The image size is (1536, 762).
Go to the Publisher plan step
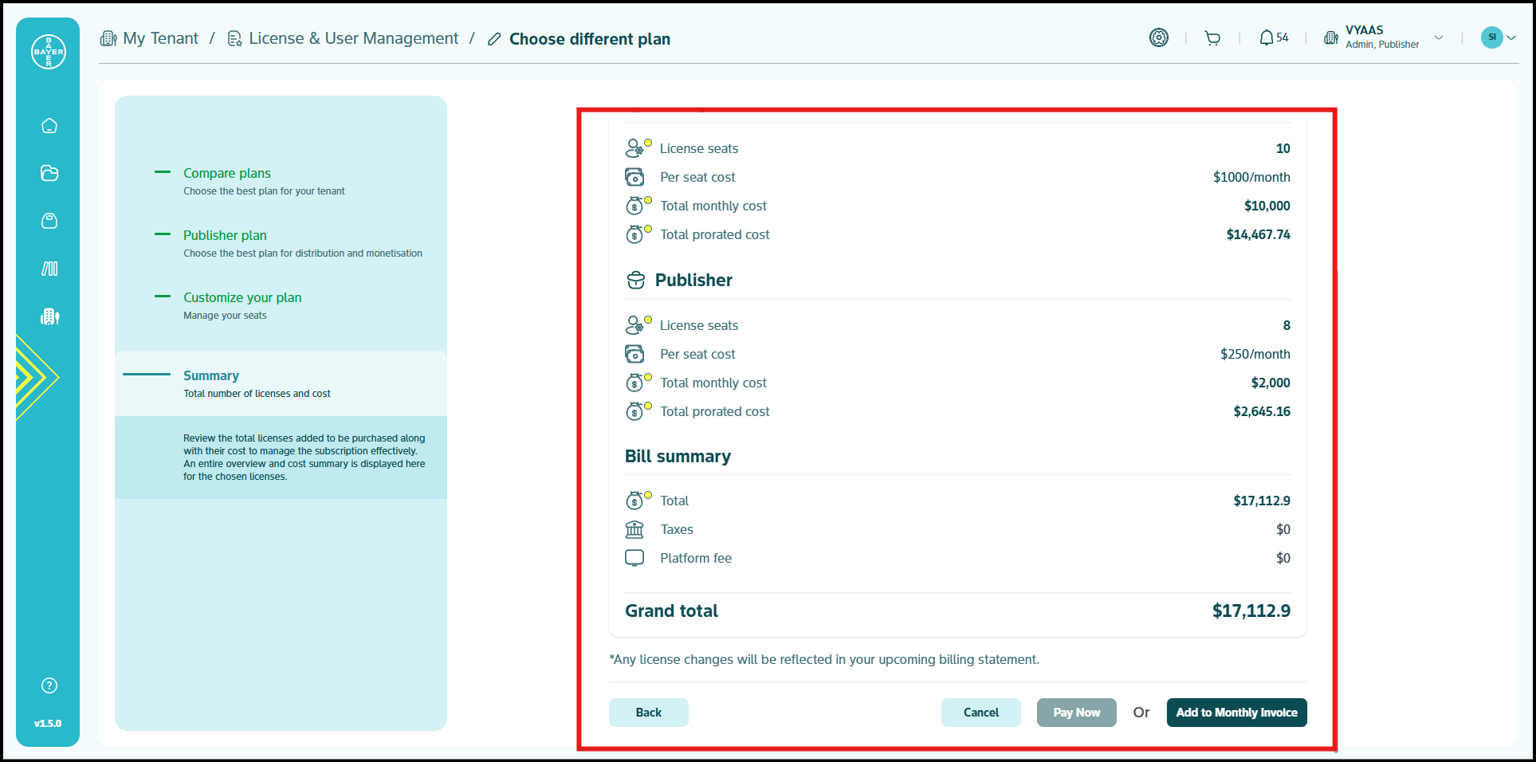(x=225, y=235)
